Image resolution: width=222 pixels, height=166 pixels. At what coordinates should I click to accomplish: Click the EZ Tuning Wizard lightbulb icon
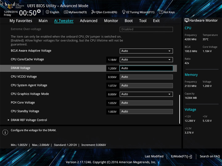[124, 12]
